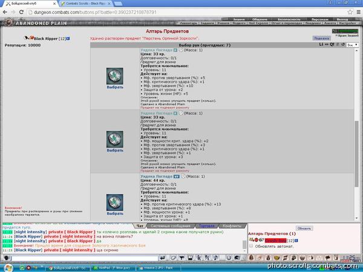Click the save chat disk icon
This screenshot has width=363, height=272.
tap(190, 257)
